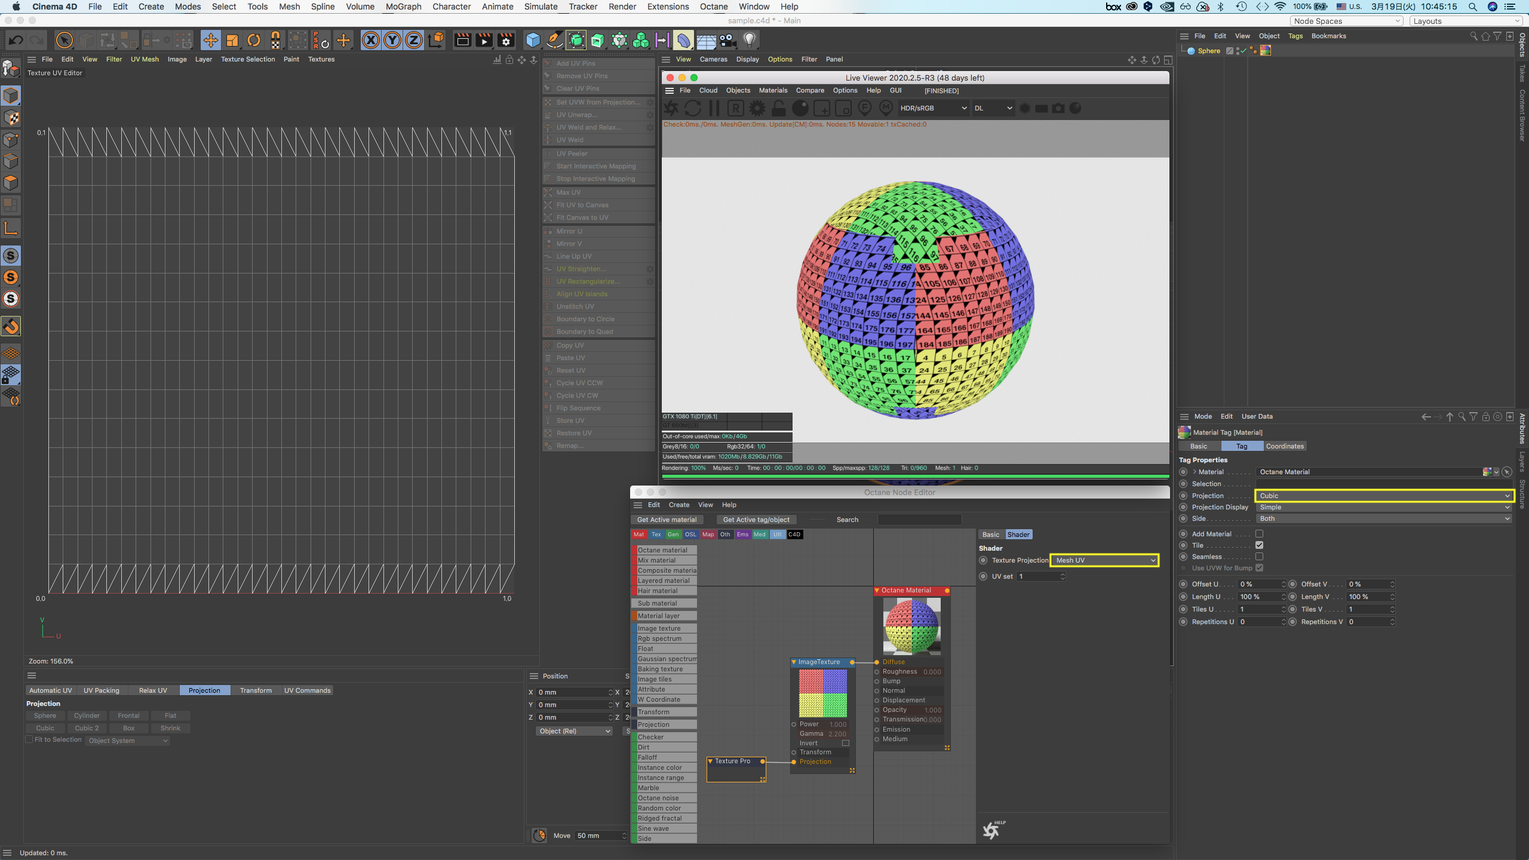Enable the Seamless checkbox

pyautogui.click(x=1259, y=557)
